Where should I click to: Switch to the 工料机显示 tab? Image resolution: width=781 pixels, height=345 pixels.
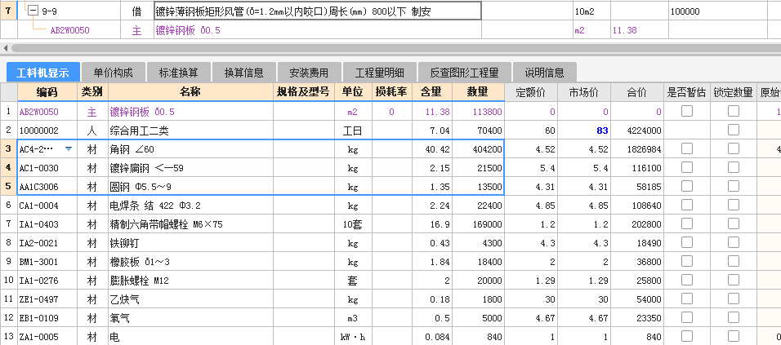(x=42, y=73)
